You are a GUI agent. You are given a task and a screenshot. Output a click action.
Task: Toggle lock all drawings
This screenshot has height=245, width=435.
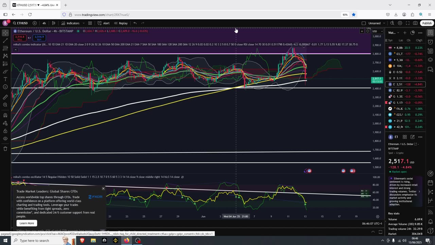coord(5,131)
